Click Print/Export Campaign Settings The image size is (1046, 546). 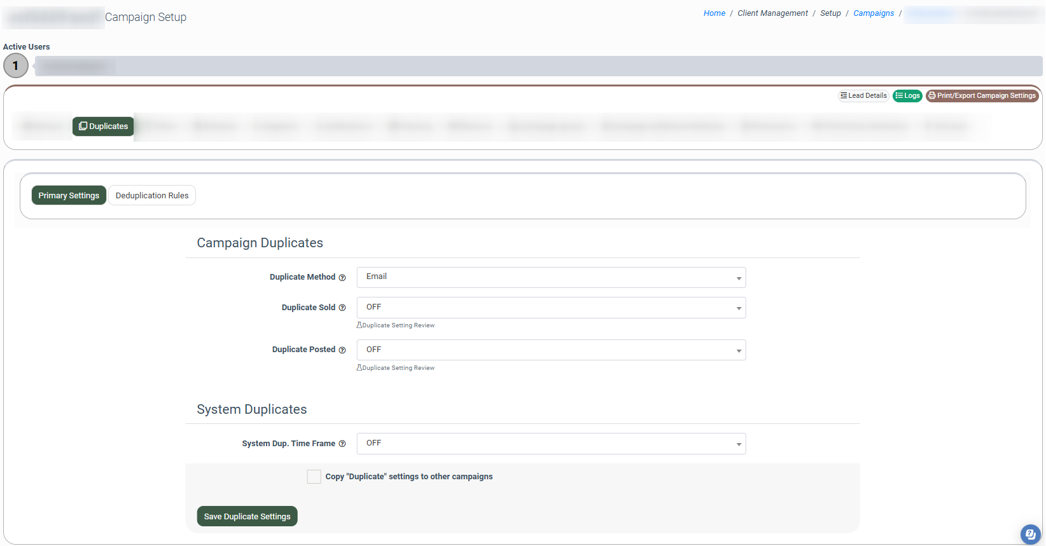click(982, 96)
